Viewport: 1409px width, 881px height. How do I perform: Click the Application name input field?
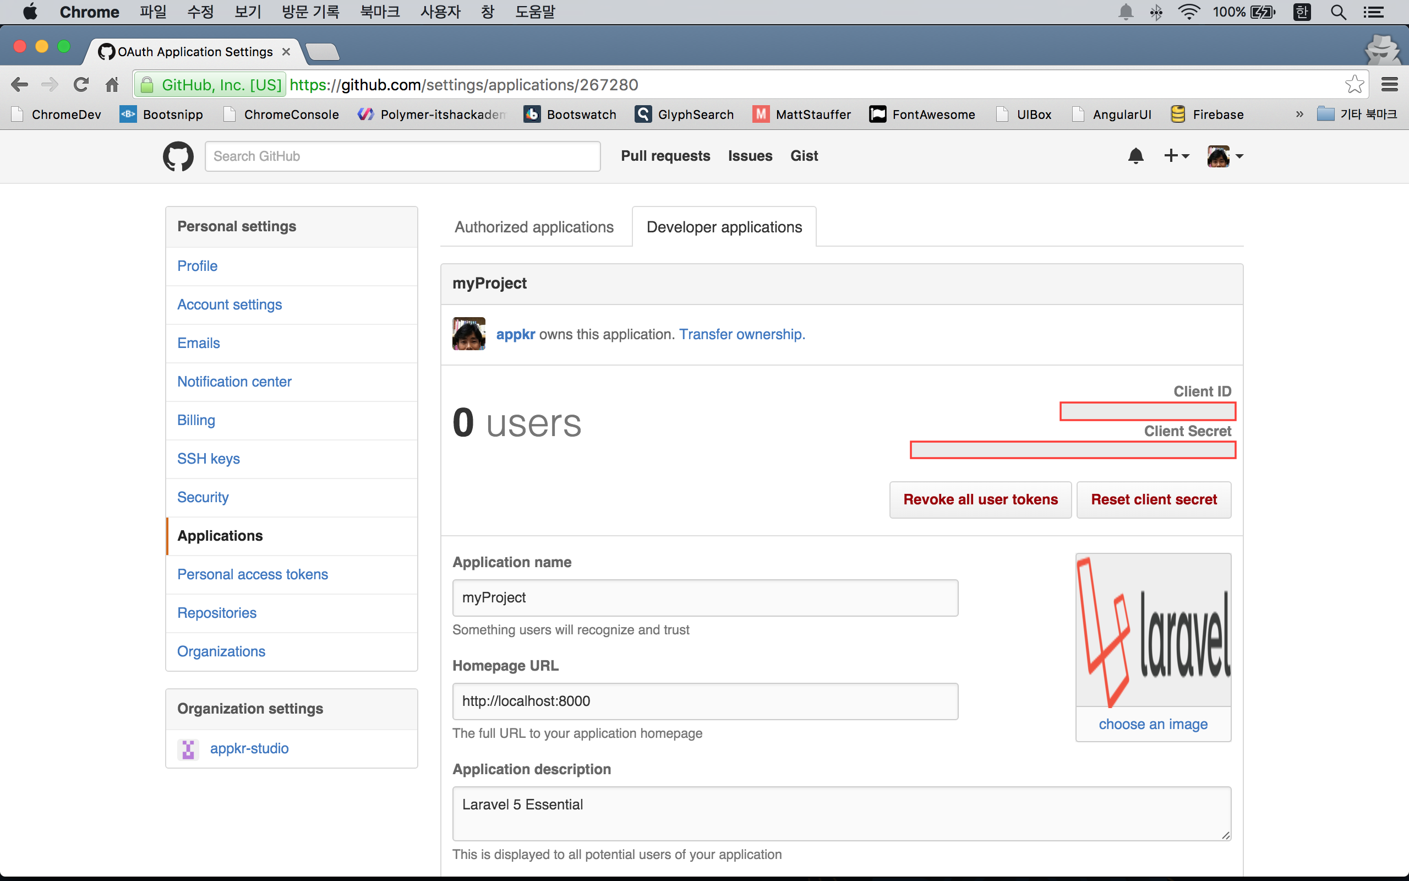click(x=705, y=598)
